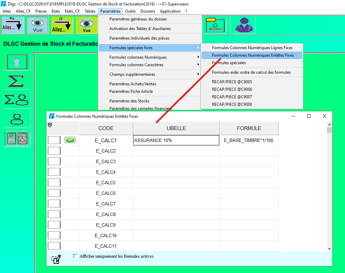Enable 'Afficher uniquement les formules actives'

75,256
